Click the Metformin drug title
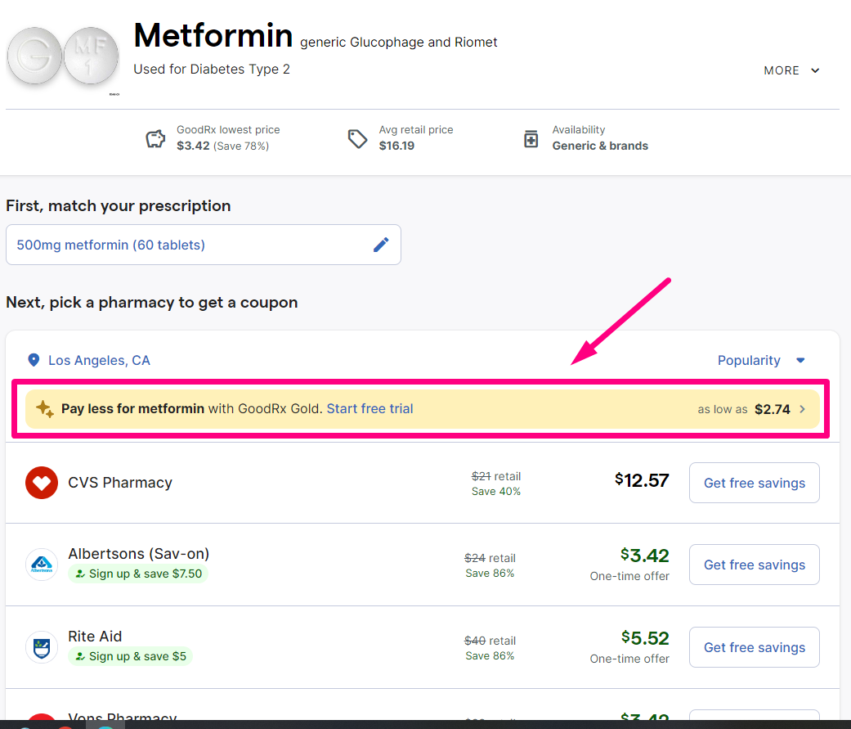 [x=213, y=35]
